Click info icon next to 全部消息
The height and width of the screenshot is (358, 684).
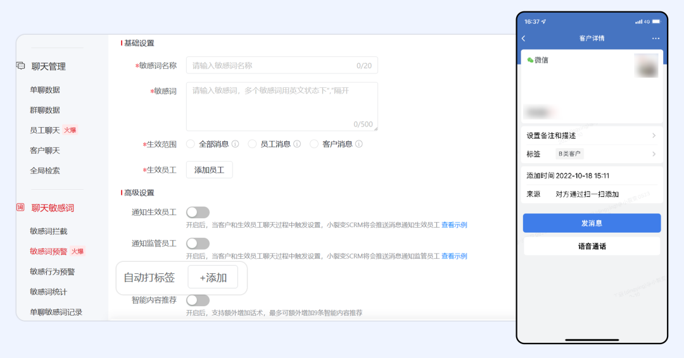click(235, 144)
